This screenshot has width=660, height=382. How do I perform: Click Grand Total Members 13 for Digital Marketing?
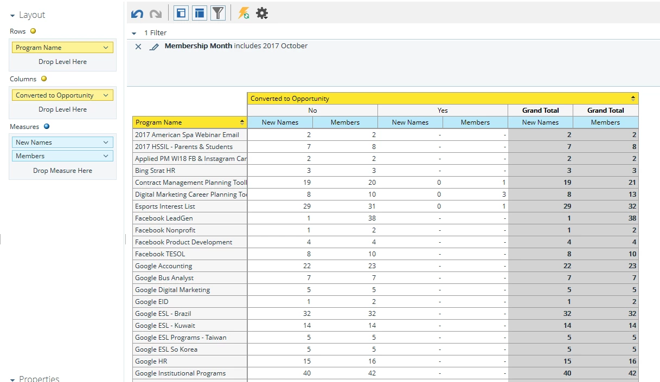(632, 195)
